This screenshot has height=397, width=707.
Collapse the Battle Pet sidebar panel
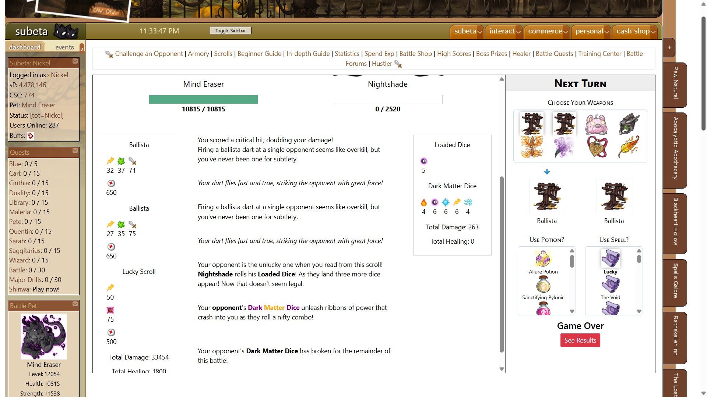(75, 304)
